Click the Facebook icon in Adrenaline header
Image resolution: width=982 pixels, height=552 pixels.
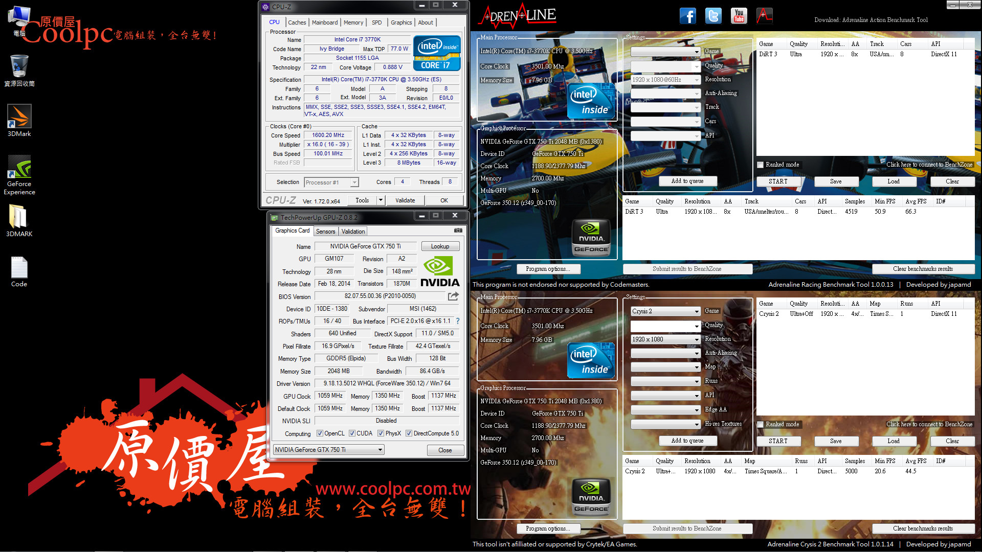687,16
